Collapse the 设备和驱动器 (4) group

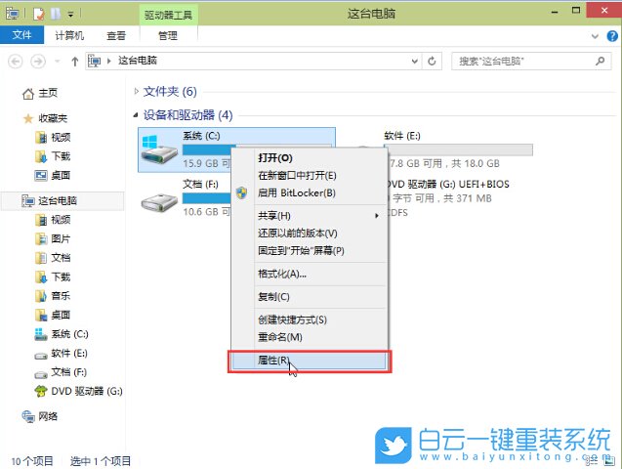[136, 115]
